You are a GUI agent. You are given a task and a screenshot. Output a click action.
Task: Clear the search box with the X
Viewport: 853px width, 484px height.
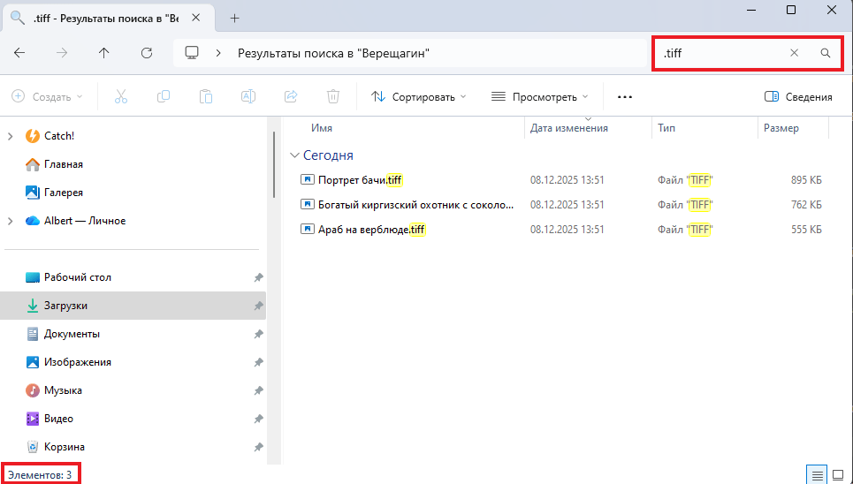pos(795,53)
